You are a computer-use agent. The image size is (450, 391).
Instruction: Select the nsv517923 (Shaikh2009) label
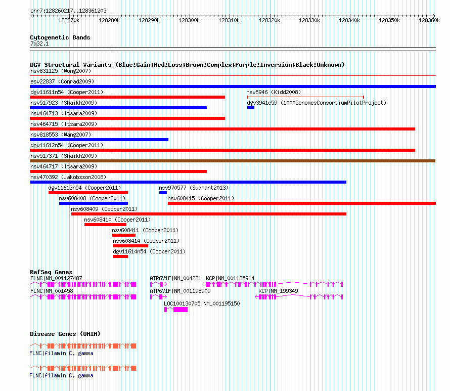click(x=64, y=103)
